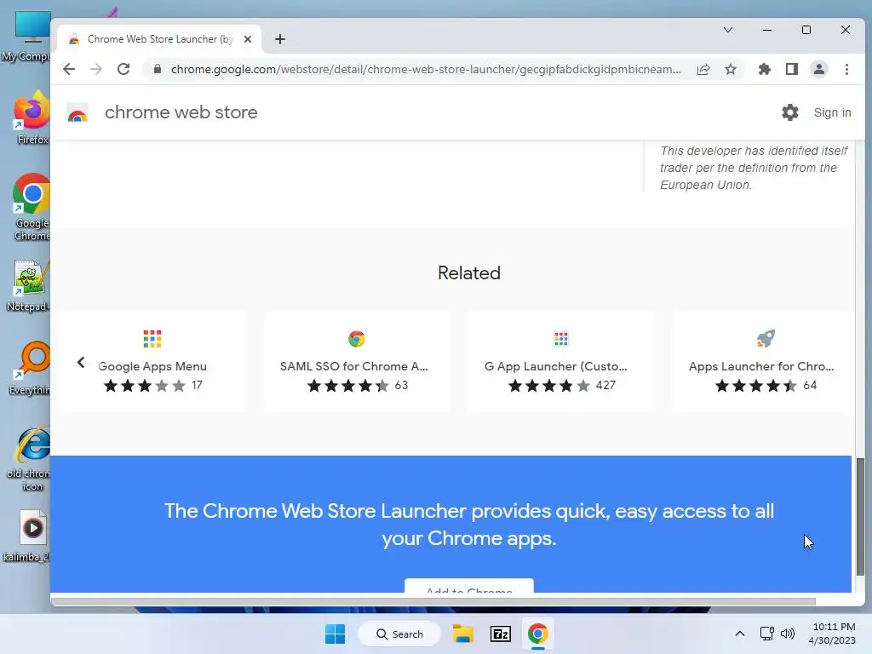
Task: Select the Firefox desktop shortcut
Action: pos(32,118)
